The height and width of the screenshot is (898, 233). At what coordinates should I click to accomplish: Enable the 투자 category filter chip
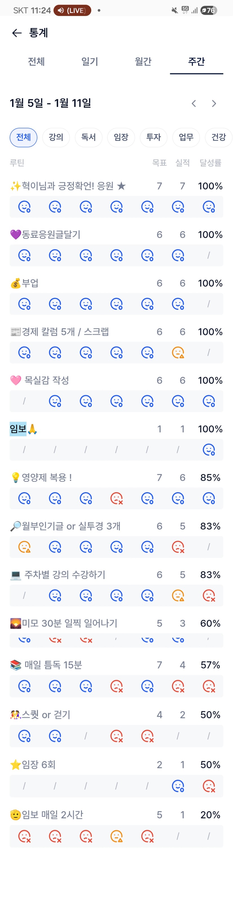coord(154,137)
